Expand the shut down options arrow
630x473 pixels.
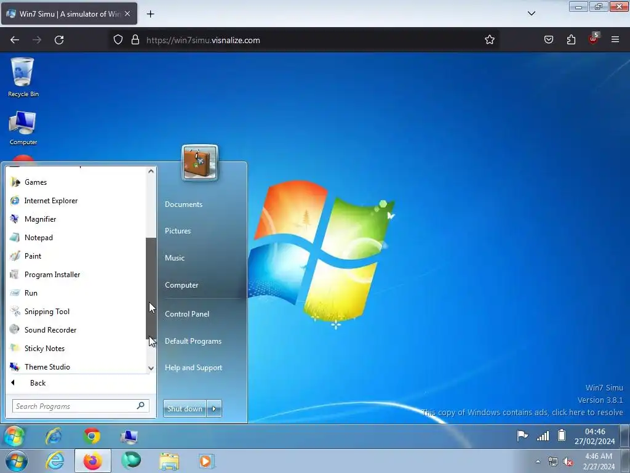pyautogui.click(x=214, y=409)
